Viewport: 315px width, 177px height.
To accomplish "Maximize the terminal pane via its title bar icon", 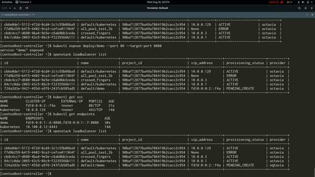I will pyautogui.click(x=307, y=15).
